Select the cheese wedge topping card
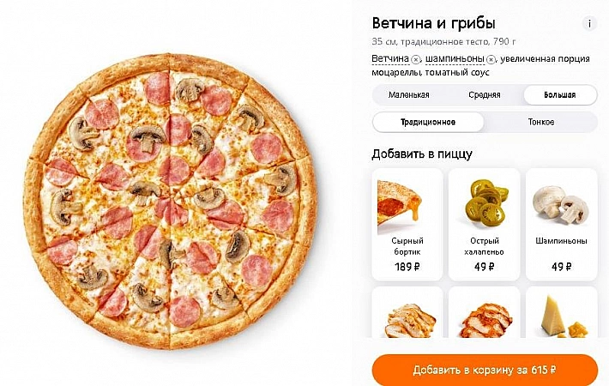Image resolution: width=609 pixels, height=386 pixels. click(561, 312)
